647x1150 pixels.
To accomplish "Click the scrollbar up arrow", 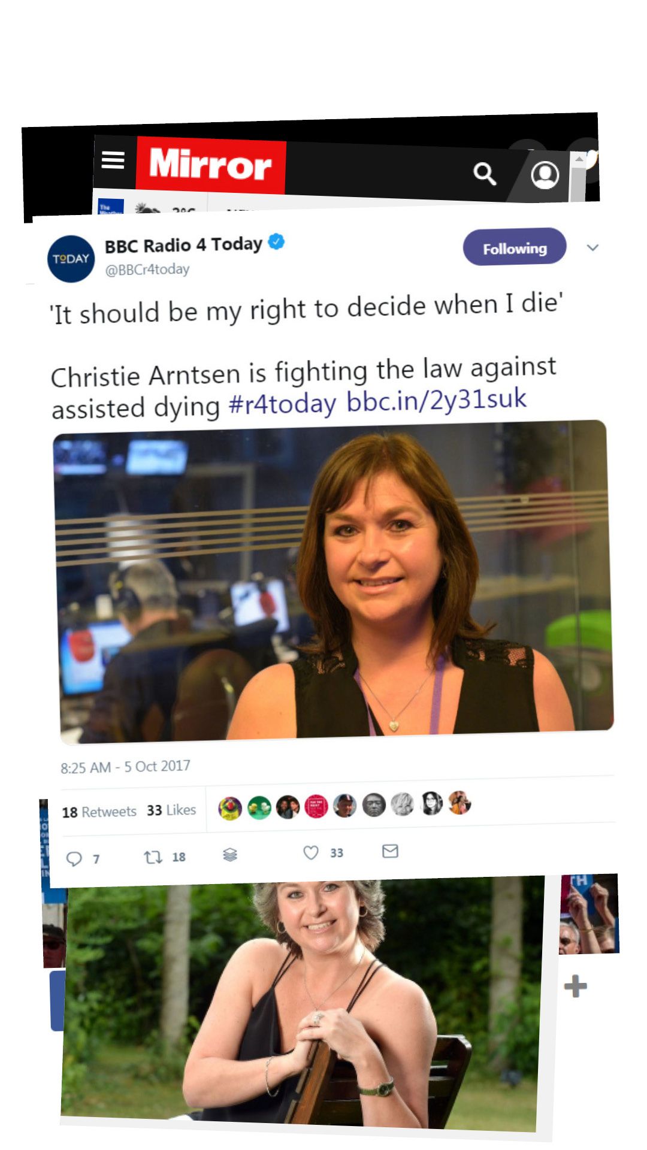I will pyautogui.click(x=579, y=159).
